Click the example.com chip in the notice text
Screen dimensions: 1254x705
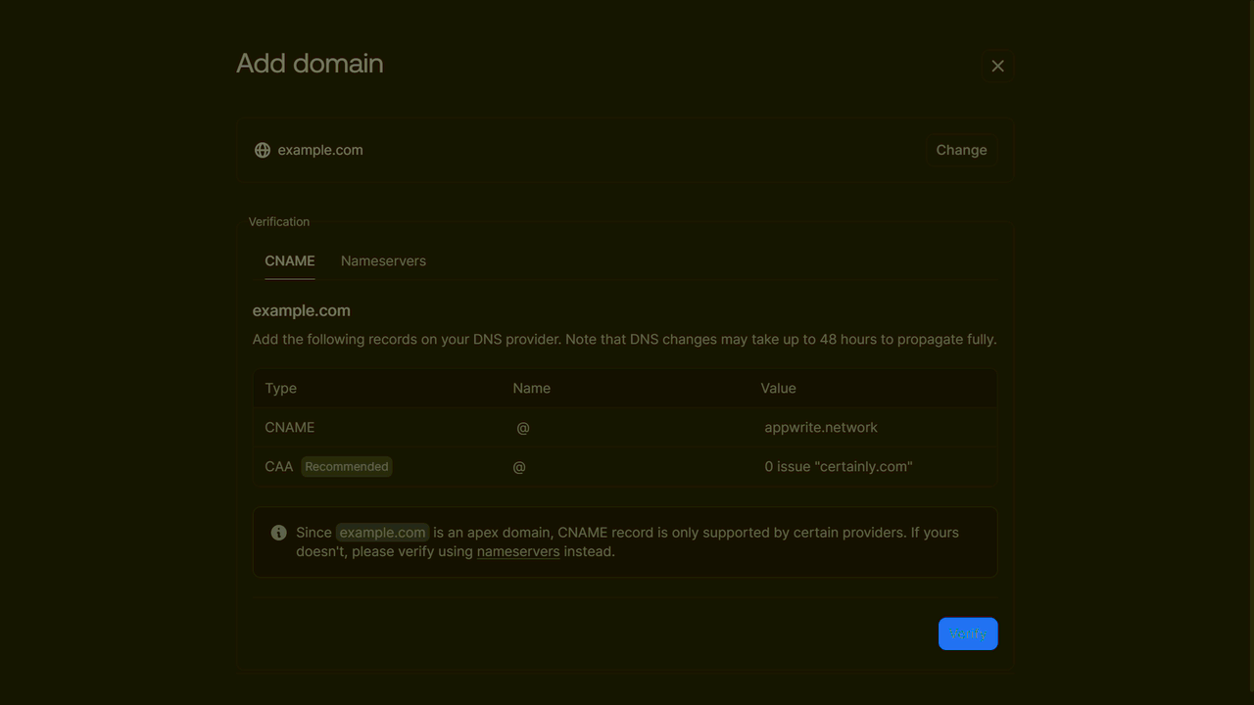tap(382, 533)
